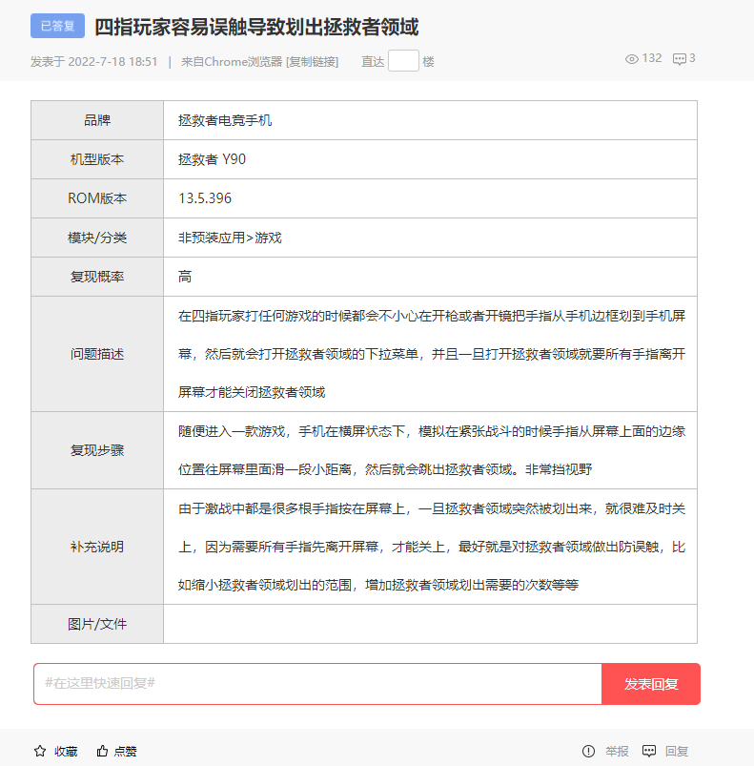Select the ROM version 13.5.396

pyautogui.click(x=205, y=198)
